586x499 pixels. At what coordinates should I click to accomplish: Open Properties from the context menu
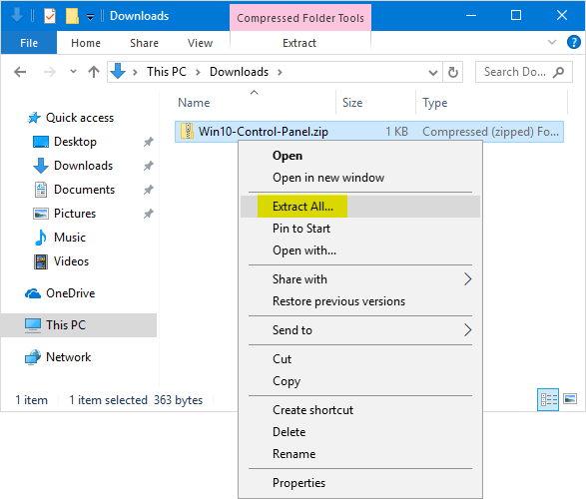(x=360, y=483)
